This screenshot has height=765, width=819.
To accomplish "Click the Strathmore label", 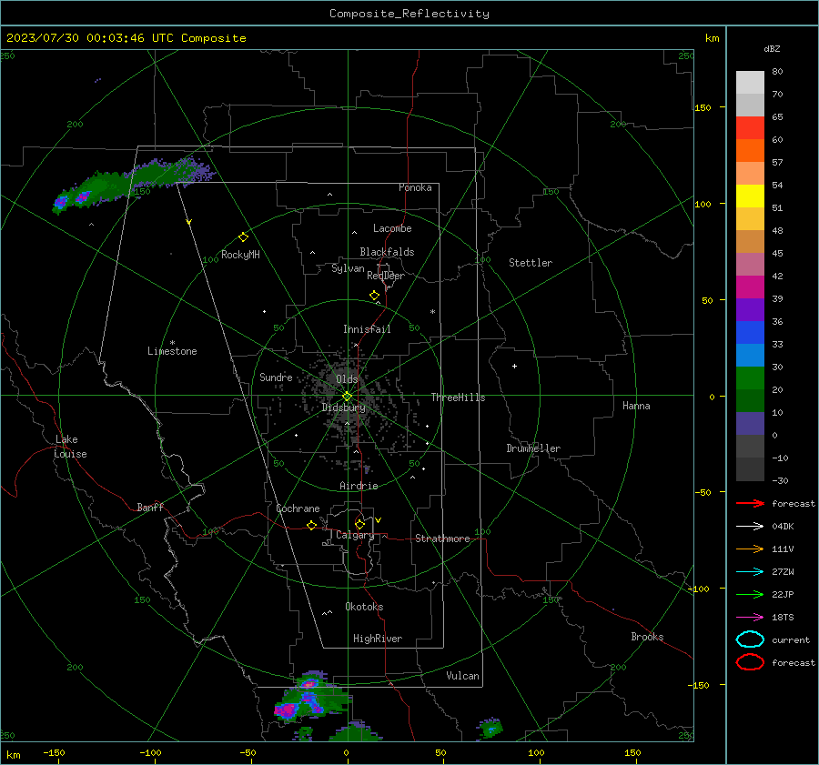I will point(442,539).
